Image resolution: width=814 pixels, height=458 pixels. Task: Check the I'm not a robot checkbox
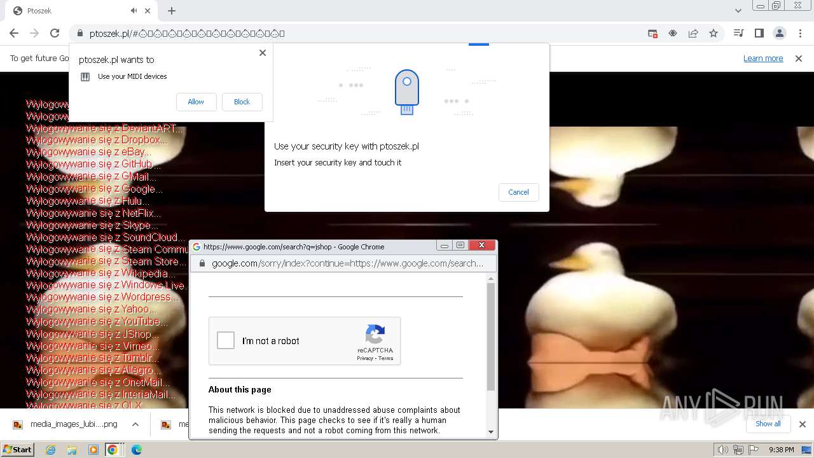click(226, 340)
